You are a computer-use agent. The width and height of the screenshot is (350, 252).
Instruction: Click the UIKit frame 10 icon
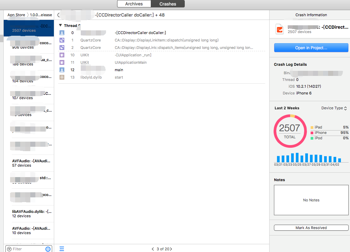[62, 55]
